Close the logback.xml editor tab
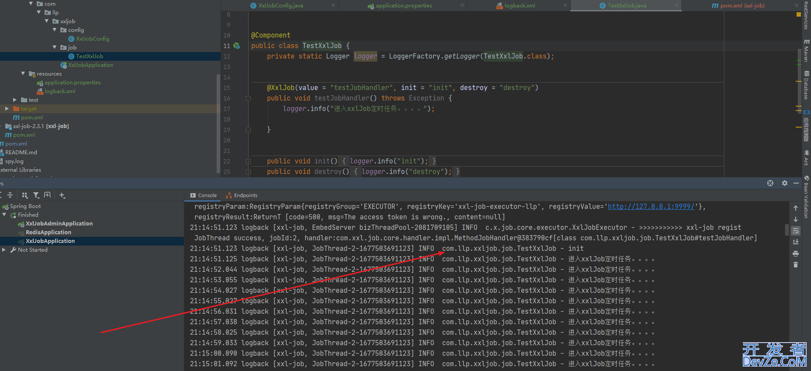 [565, 5]
